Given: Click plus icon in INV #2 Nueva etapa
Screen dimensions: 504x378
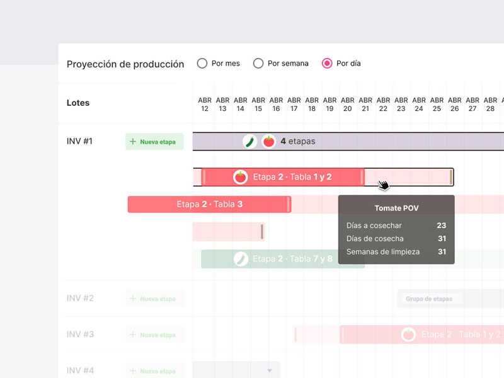Looking at the screenshot, I should (x=133, y=299).
